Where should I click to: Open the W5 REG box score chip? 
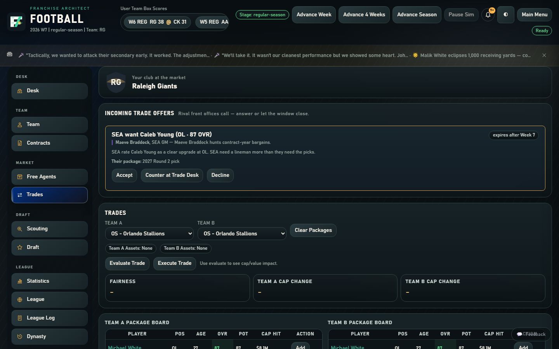click(212, 22)
